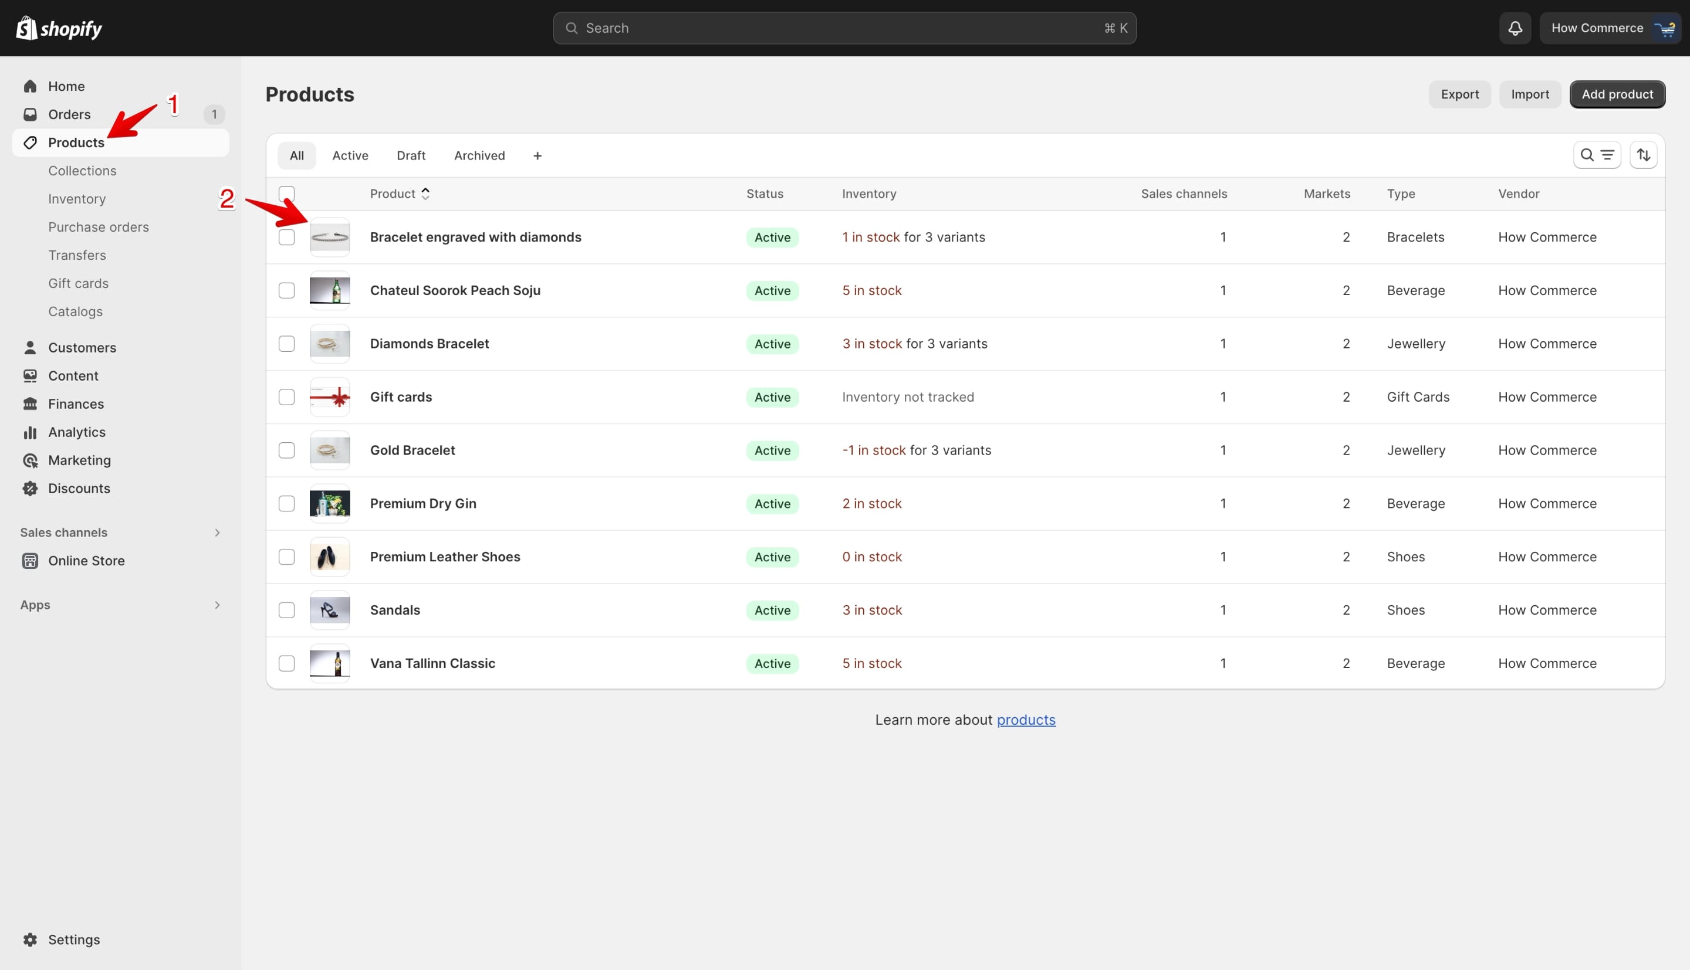Switch to the Archived tab
This screenshot has width=1690, height=970.
480,155
